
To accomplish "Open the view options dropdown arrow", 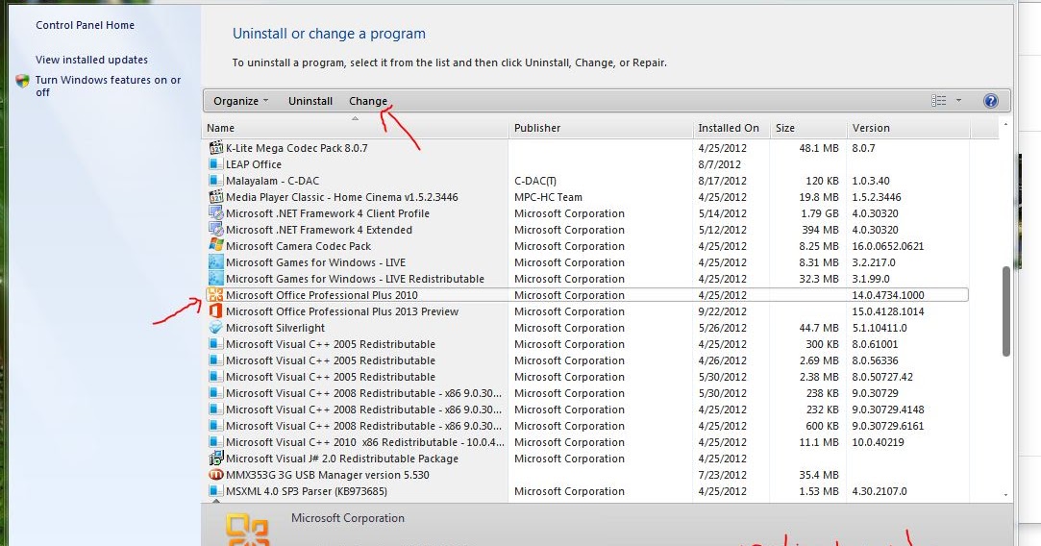I will (x=958, y=101).
